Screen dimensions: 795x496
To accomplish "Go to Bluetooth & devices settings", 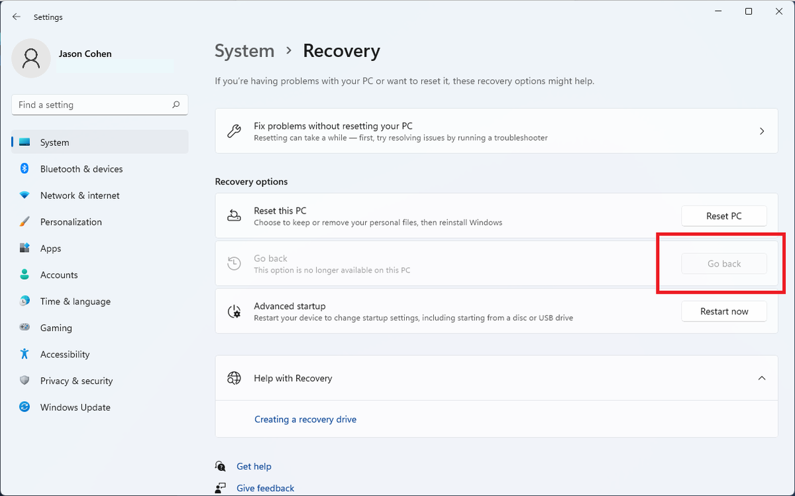I will [100, 169].
